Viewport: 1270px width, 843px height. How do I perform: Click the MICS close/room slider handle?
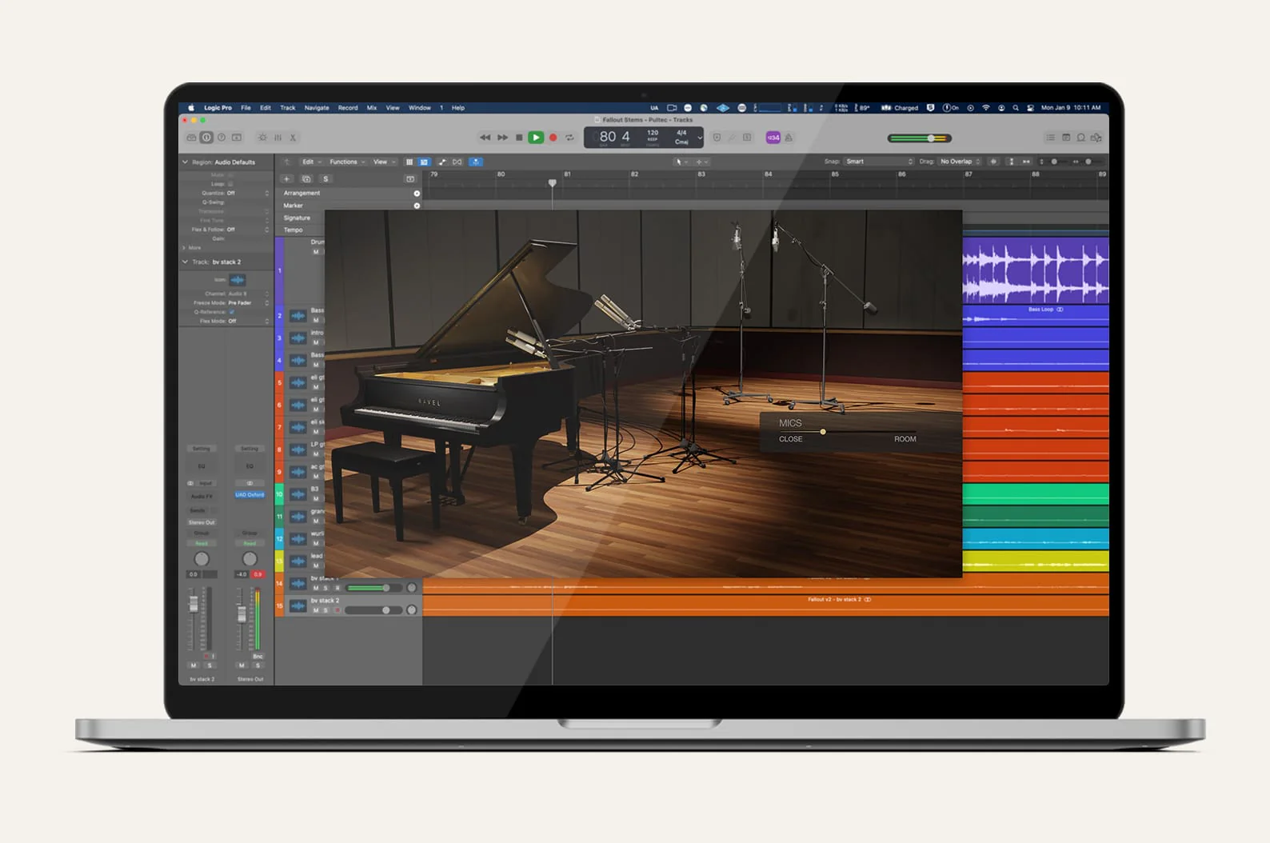822,432
